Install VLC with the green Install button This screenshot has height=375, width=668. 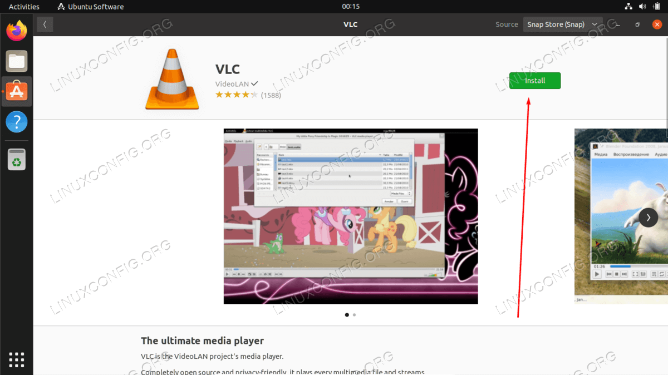point(535,81)
